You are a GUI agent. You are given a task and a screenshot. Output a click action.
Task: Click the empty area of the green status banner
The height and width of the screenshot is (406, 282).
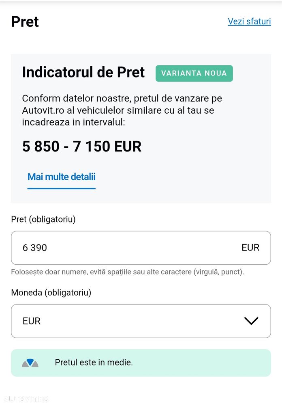[x=203, y=363]
